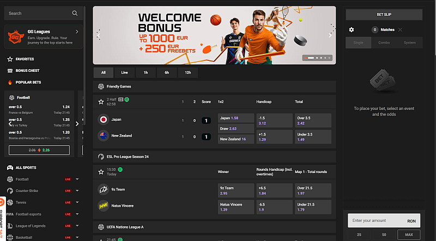Click the ESL Pro League icon
Screen dimensions: 436x241
coord(101,157)
